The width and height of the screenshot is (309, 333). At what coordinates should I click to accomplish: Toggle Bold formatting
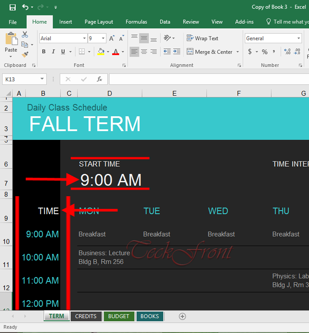(44, 51)
